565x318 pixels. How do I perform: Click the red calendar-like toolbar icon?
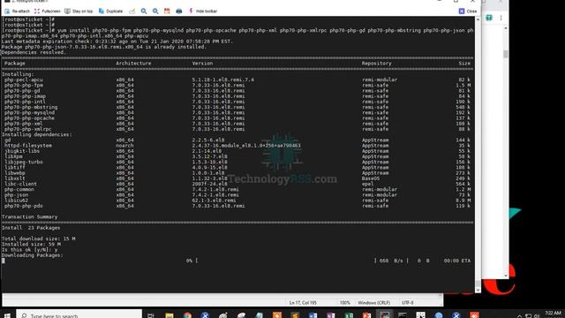coord(167,11)
